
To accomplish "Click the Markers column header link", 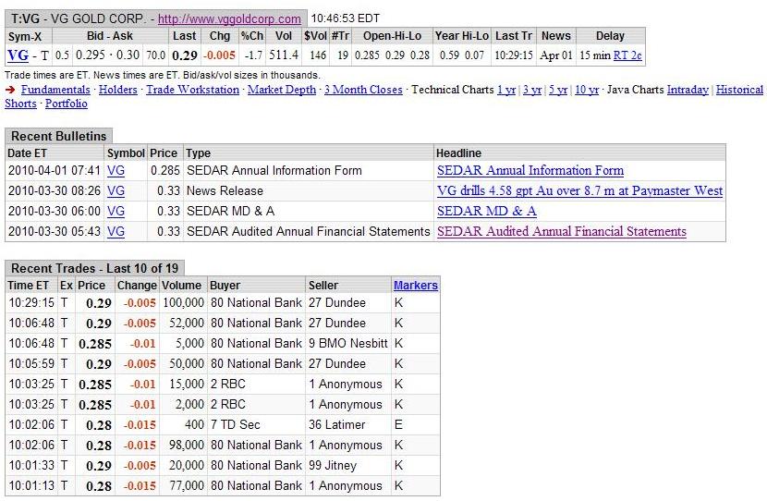I will [415, 286].
